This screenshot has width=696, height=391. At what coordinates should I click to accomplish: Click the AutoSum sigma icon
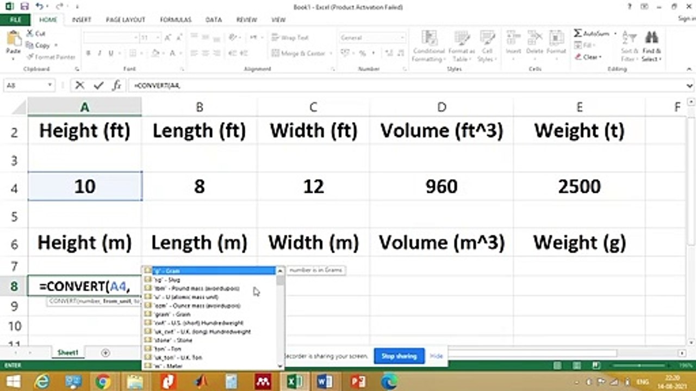(x=578, y=34)
